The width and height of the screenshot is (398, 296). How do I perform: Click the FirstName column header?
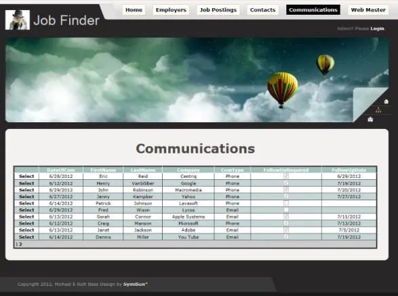click(103, 170)
